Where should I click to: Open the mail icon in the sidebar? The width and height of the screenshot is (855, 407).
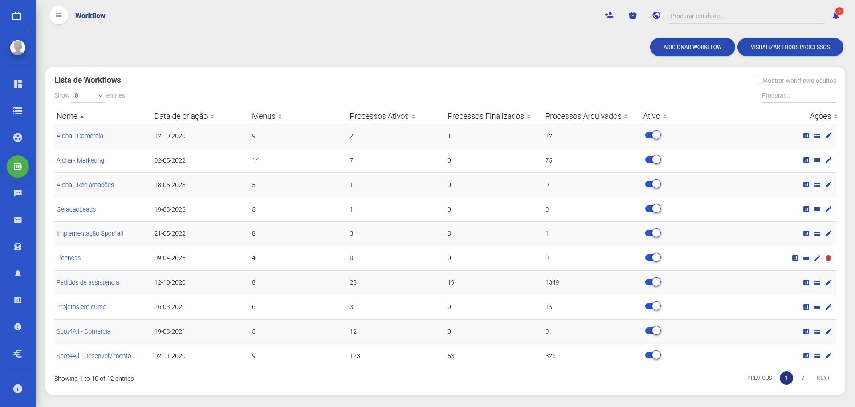tap(18, 220)
